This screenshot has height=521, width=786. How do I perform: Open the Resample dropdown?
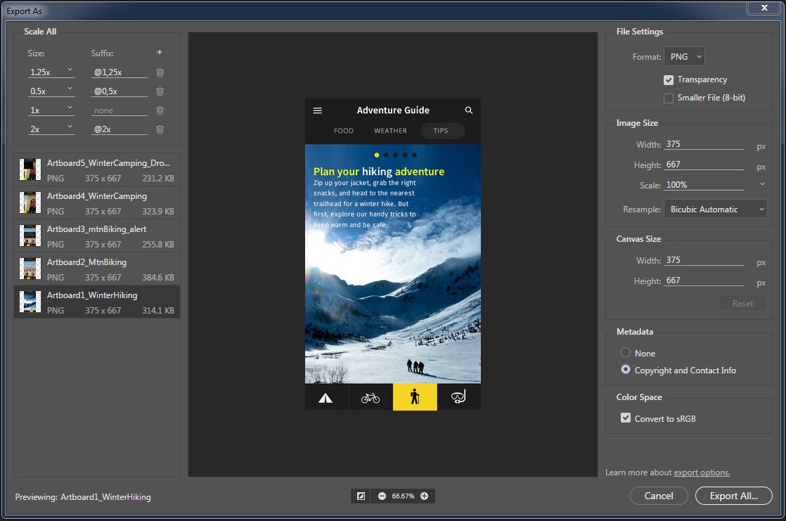coord(715,209)
